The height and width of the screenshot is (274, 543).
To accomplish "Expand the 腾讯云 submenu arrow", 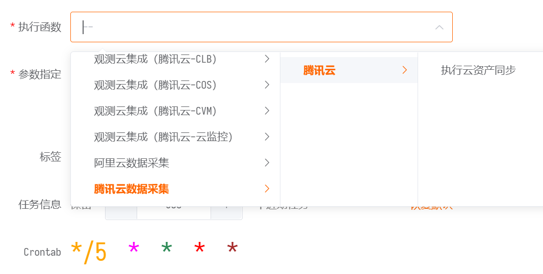I will [405, 70].
